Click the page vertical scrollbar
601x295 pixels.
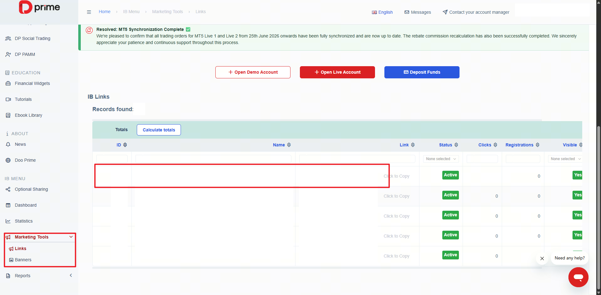tap(598, 208)
